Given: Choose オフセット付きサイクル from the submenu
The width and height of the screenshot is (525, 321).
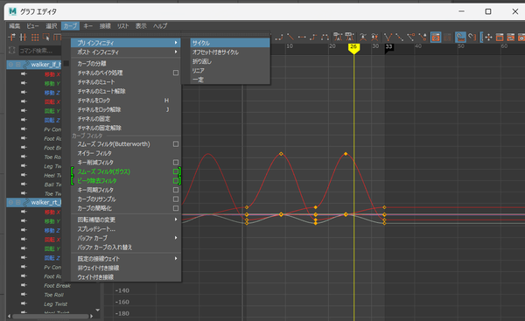Looking at the screenshot, I should tap(230, 52).
